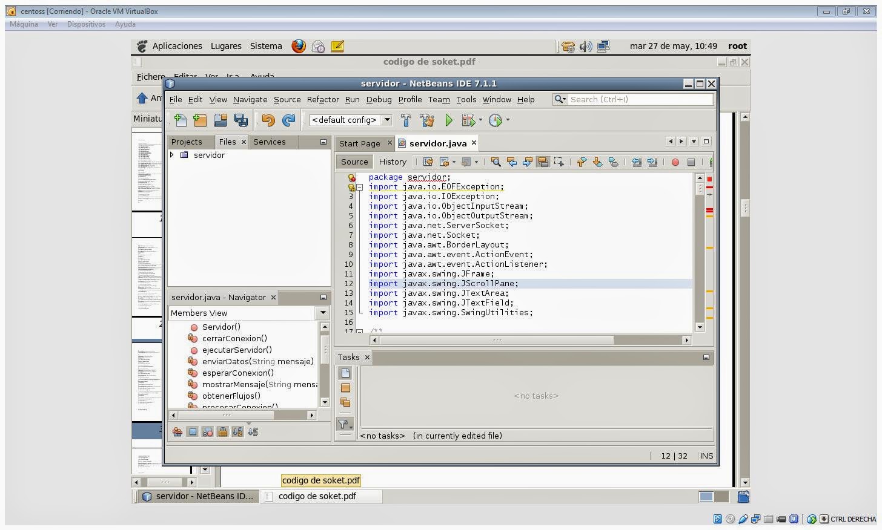Open Aplicaciones in GNOME panel
Image resolution: width=882 pixels, height=530 pixels.
(x=177, y=46)
